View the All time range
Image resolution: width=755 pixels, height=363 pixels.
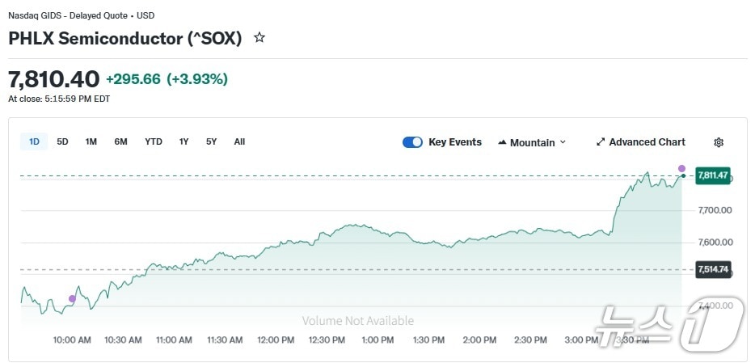239,142
